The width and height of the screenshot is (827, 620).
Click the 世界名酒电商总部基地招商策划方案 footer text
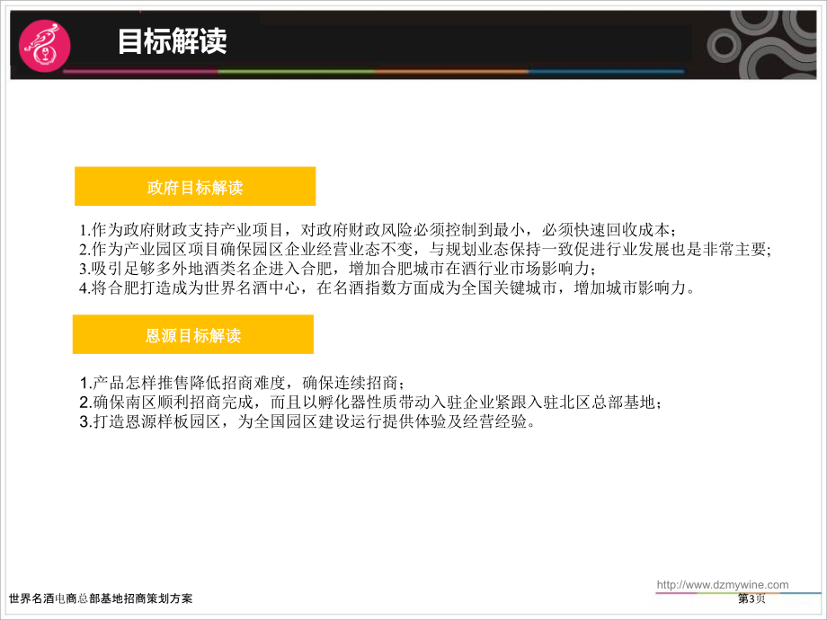pos(101,598)
